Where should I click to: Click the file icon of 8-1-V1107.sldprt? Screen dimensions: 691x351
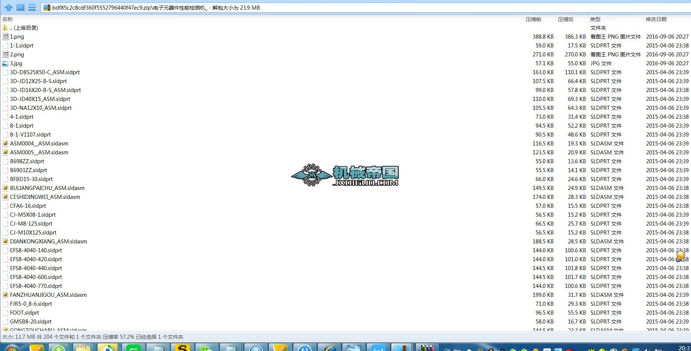pyautogui.click(x=5, y=135)
